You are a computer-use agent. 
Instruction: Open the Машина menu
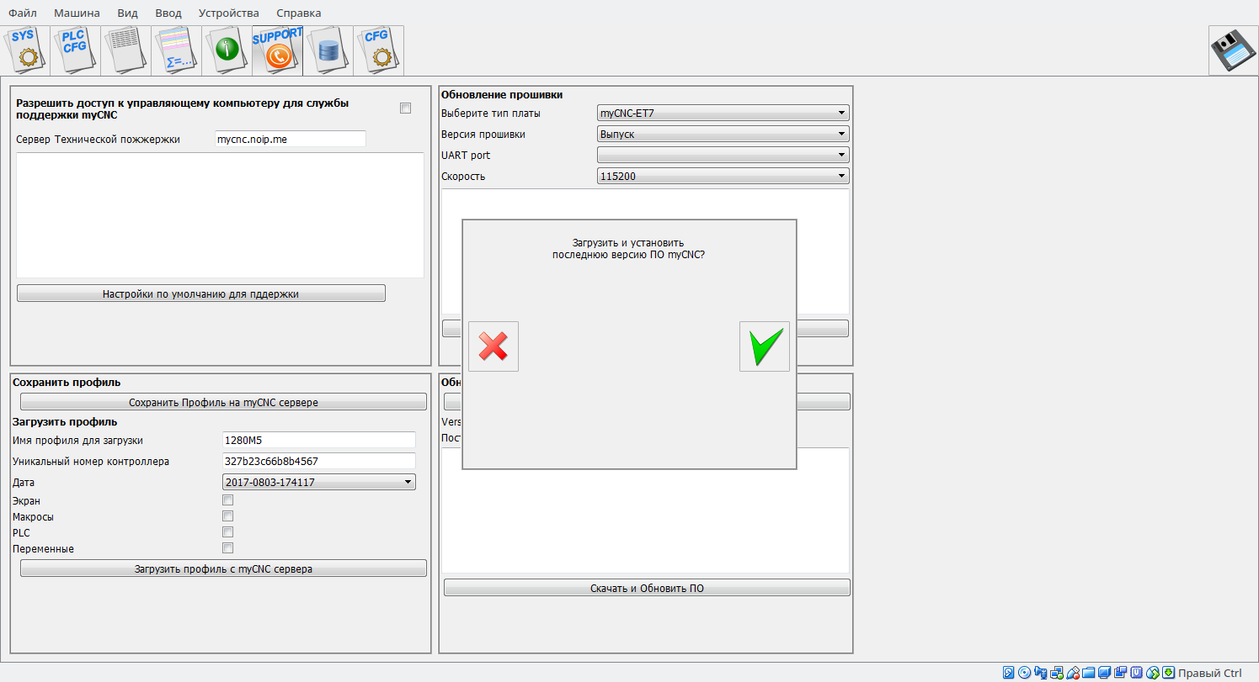point(77,13)
